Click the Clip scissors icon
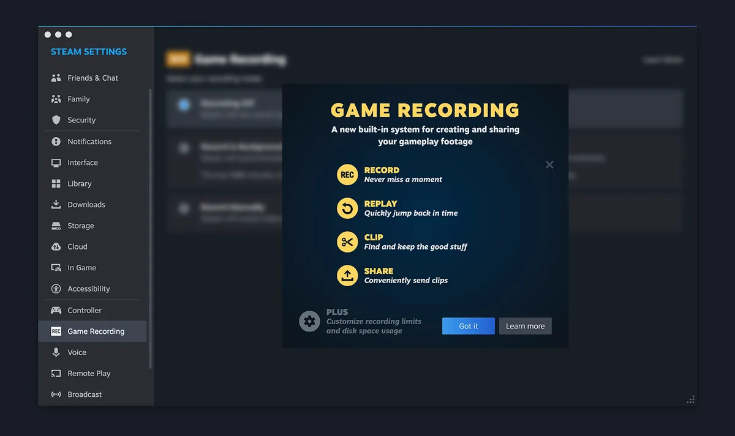The image size is (735, 436). coord(347,242)
